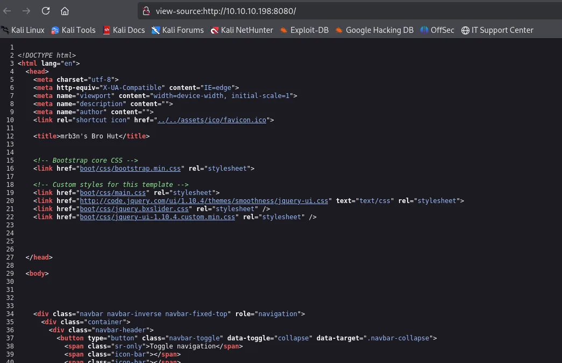Click the browser Back arrow
562x363 pixels.
[7, 11]
